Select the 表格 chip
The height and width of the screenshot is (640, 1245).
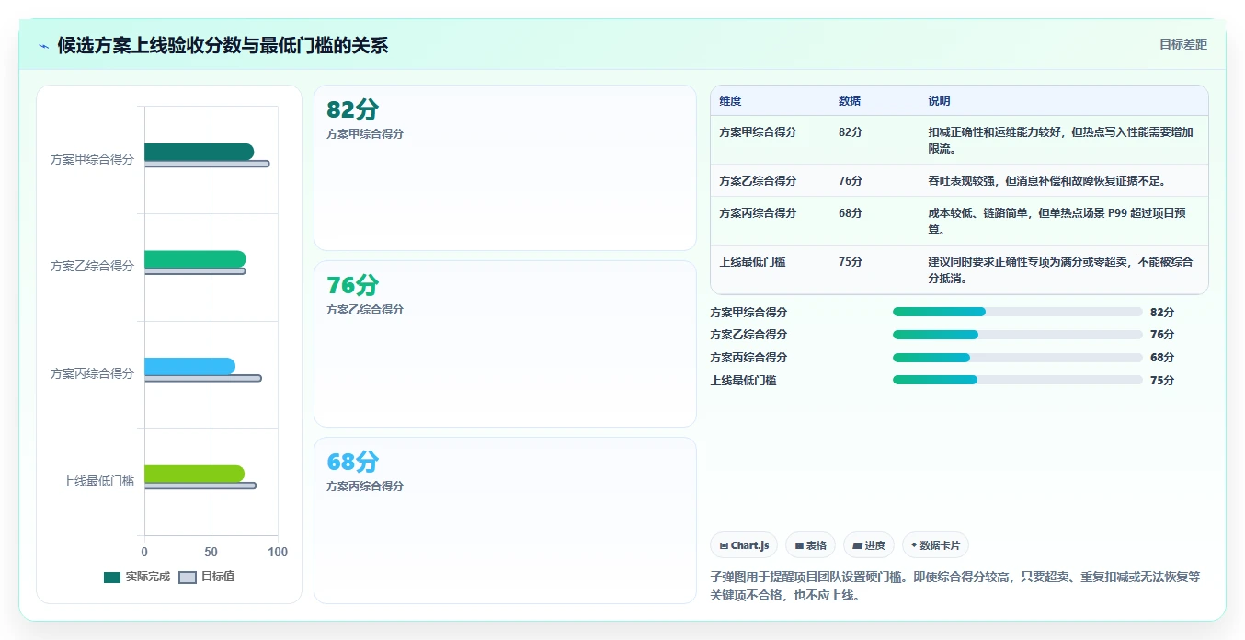tap(810, 545)
